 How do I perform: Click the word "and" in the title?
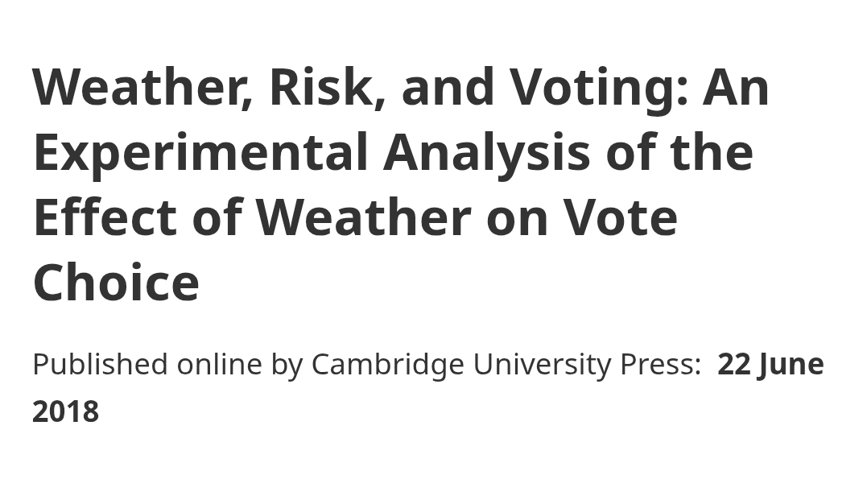(448, 87)
